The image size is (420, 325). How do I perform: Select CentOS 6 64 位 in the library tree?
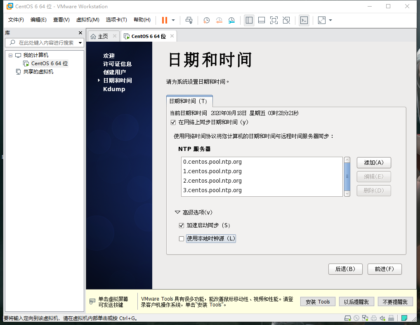click(x=50, y=64)
